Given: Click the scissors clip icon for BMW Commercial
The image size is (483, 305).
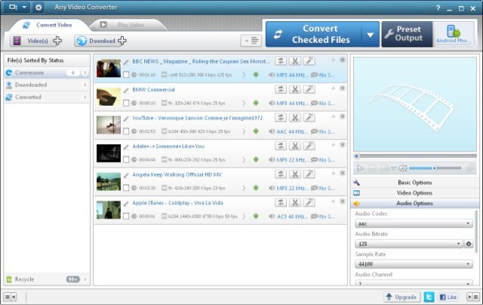Looking at the screenshot, I should [x=296, y=89].
